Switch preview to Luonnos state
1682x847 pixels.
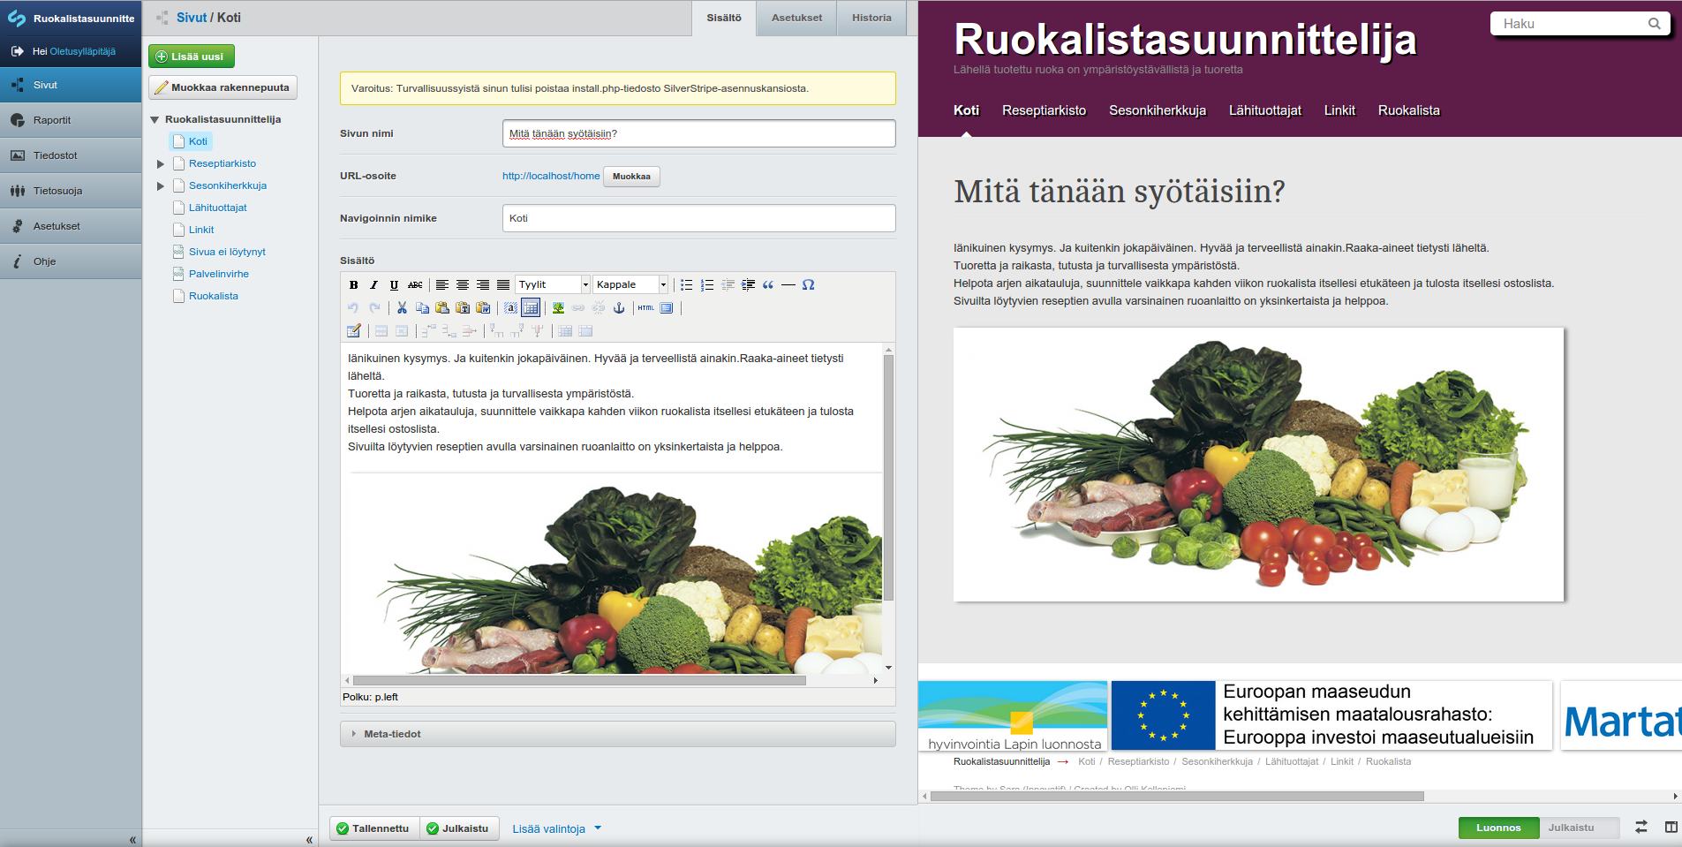click(1498, 828)
